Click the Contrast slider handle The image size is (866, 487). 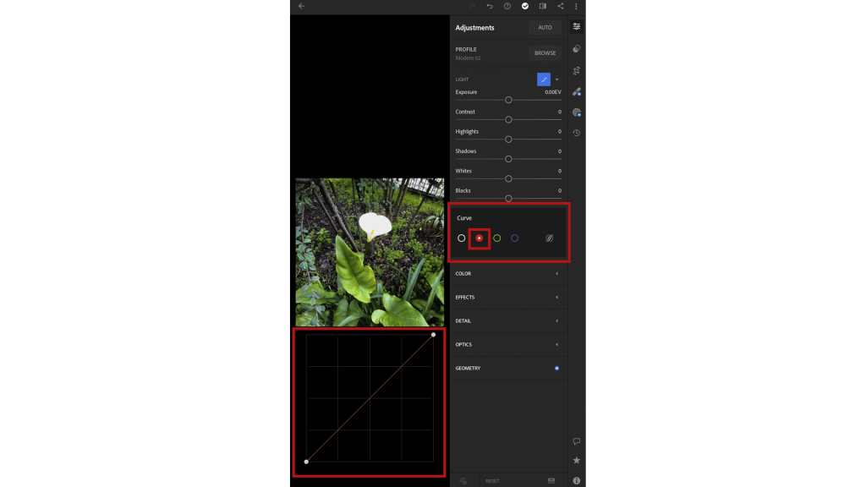click(508, 120)
